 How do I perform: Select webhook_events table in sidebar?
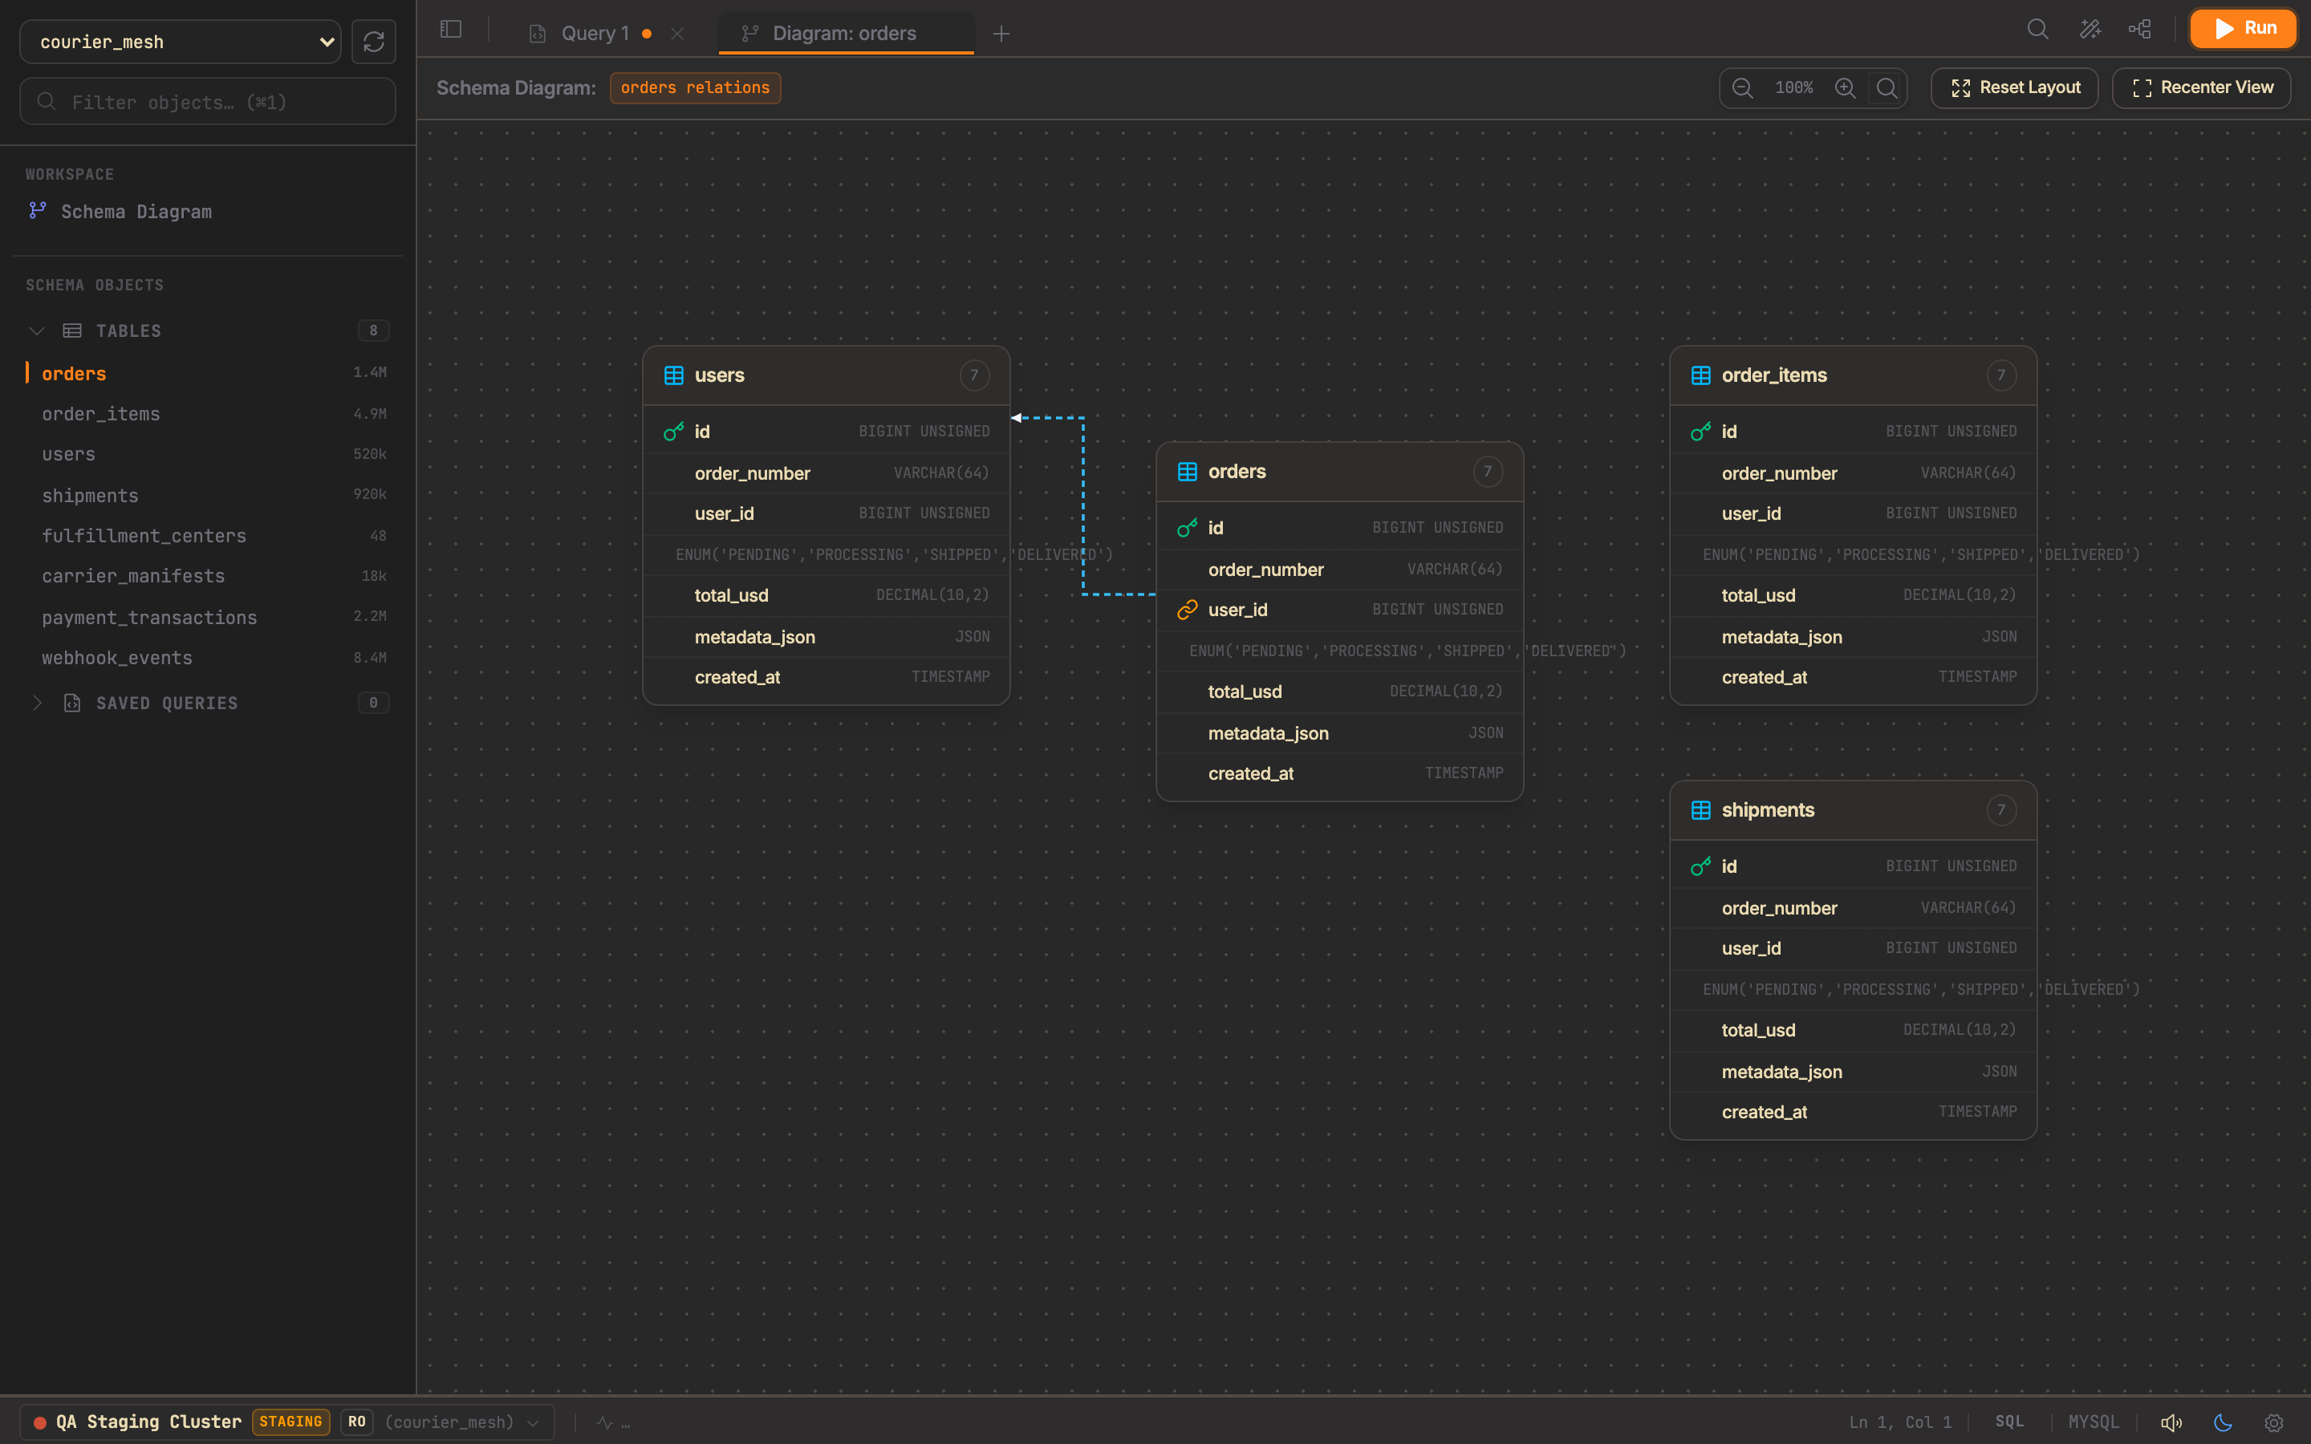(207, 658)
